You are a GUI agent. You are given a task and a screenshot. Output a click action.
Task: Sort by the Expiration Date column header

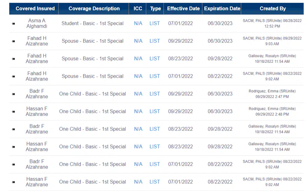pos(222,9)
